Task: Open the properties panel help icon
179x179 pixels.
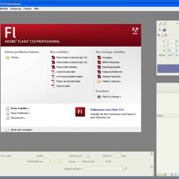Action: click(x=151, y=154)
